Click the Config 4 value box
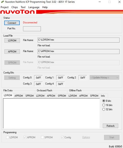The width and height of the screenshot is (123, 148). coord(61,84)
